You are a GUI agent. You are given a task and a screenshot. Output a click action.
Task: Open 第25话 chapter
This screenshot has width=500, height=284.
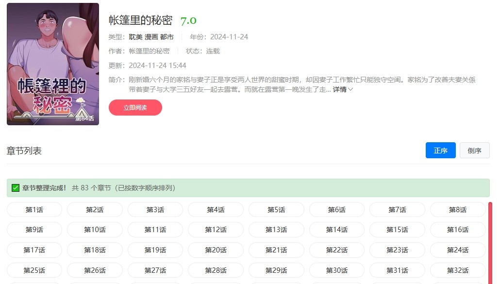point(34,270)
